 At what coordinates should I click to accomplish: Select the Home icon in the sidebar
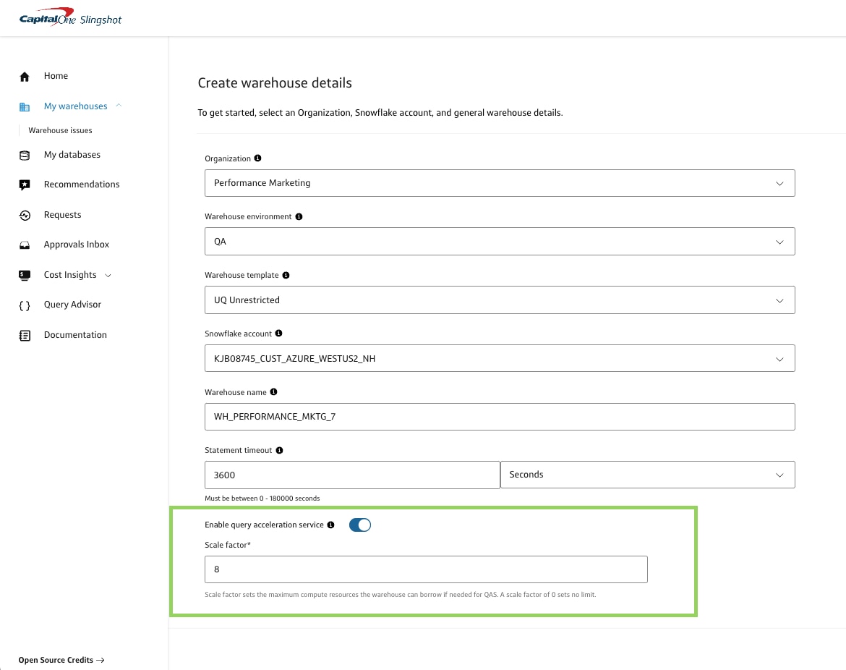pos(24,75)
